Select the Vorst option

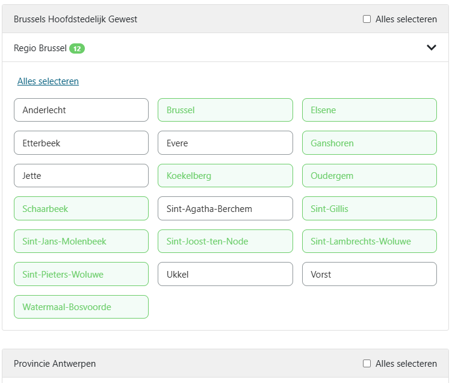(369, 275)
